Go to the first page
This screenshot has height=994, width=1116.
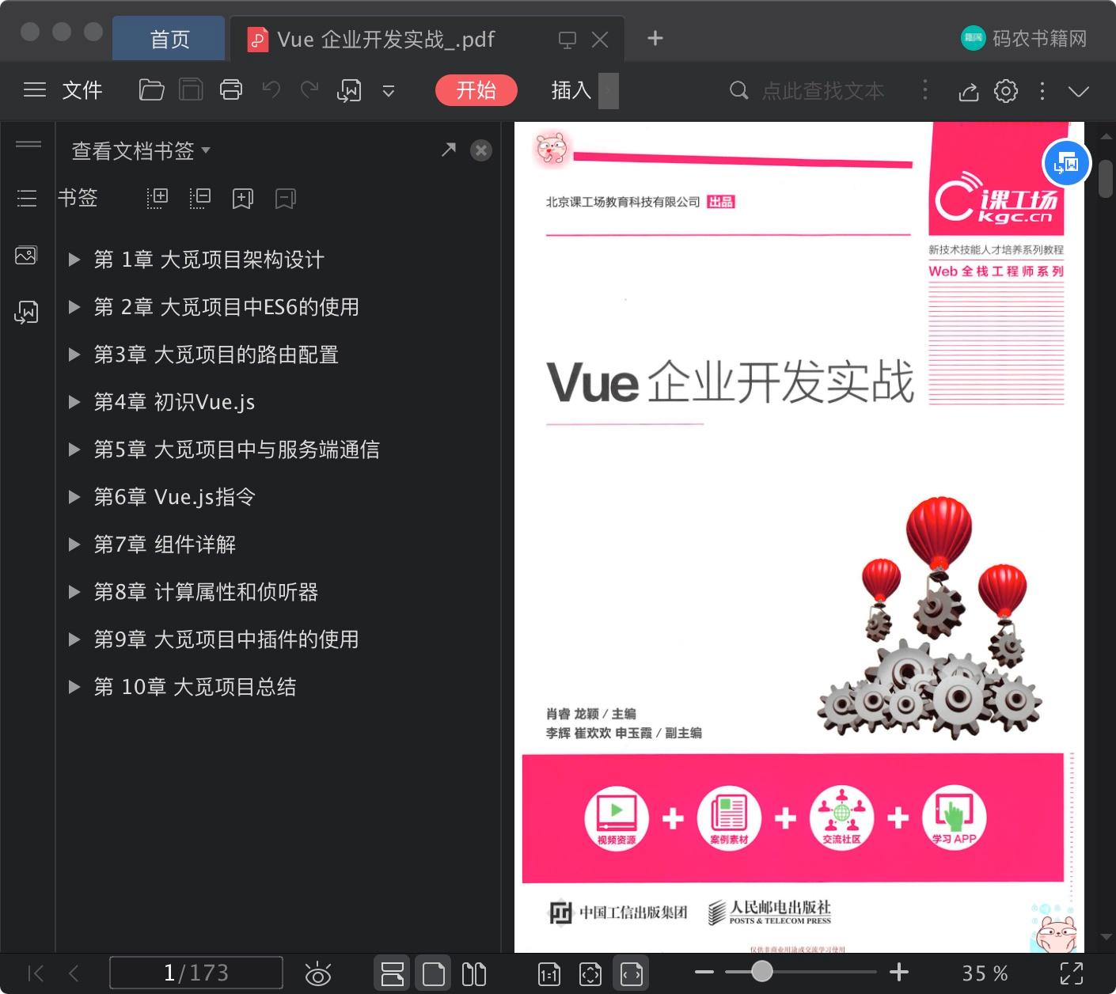(x=36, y=973)
